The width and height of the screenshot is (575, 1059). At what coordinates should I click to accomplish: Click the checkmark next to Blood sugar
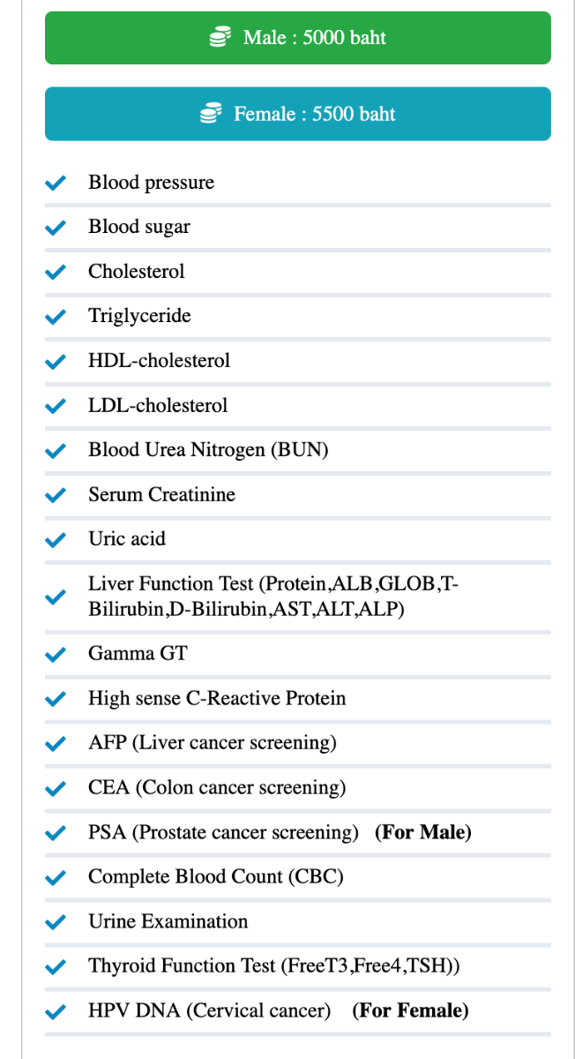tap(56, 227)
